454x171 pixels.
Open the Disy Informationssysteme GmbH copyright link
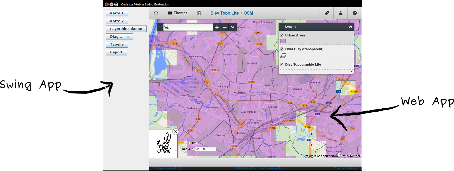(260, 168)
